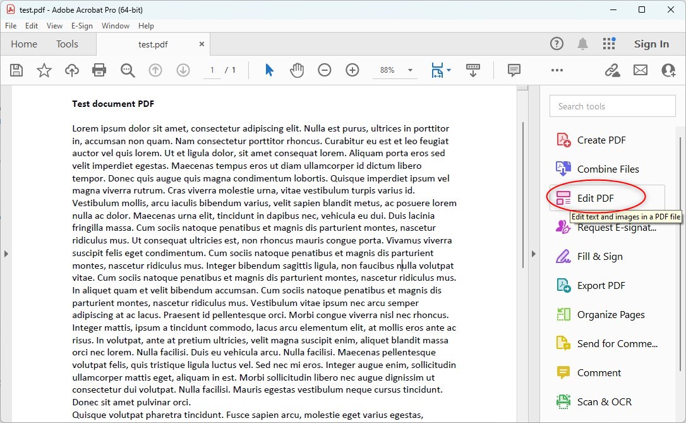686x423 pixels.
Task: Switch to the Tools tab
Action: tap(67, 44)
